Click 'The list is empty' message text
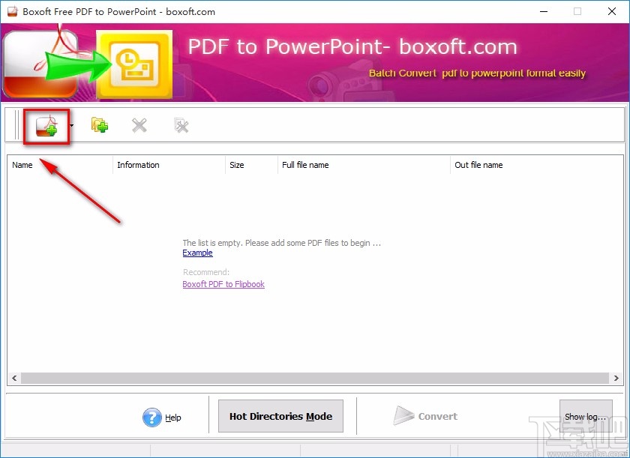The image size is (630, 458). click(281, 243)
